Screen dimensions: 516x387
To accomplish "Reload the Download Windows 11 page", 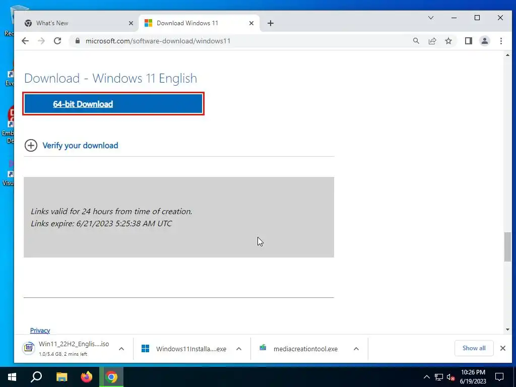I will pos(57,41).
